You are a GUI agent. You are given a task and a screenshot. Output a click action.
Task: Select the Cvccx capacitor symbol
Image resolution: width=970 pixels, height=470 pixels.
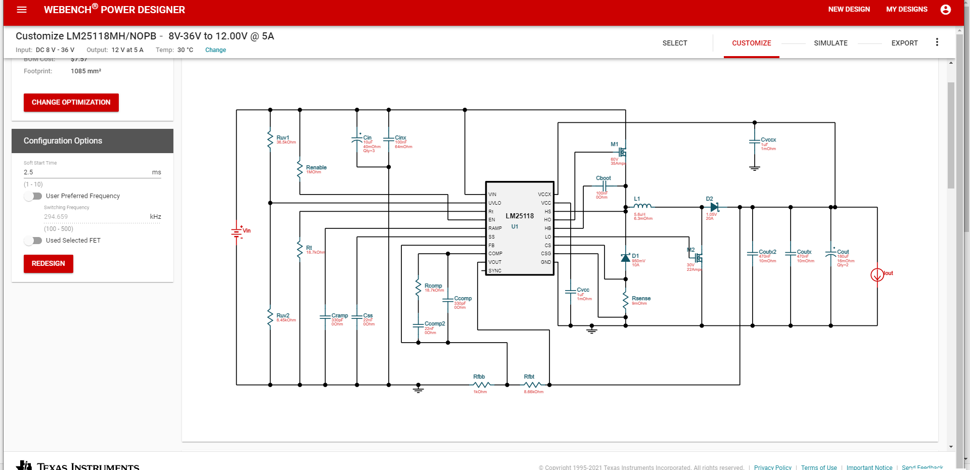coord(755,142)
